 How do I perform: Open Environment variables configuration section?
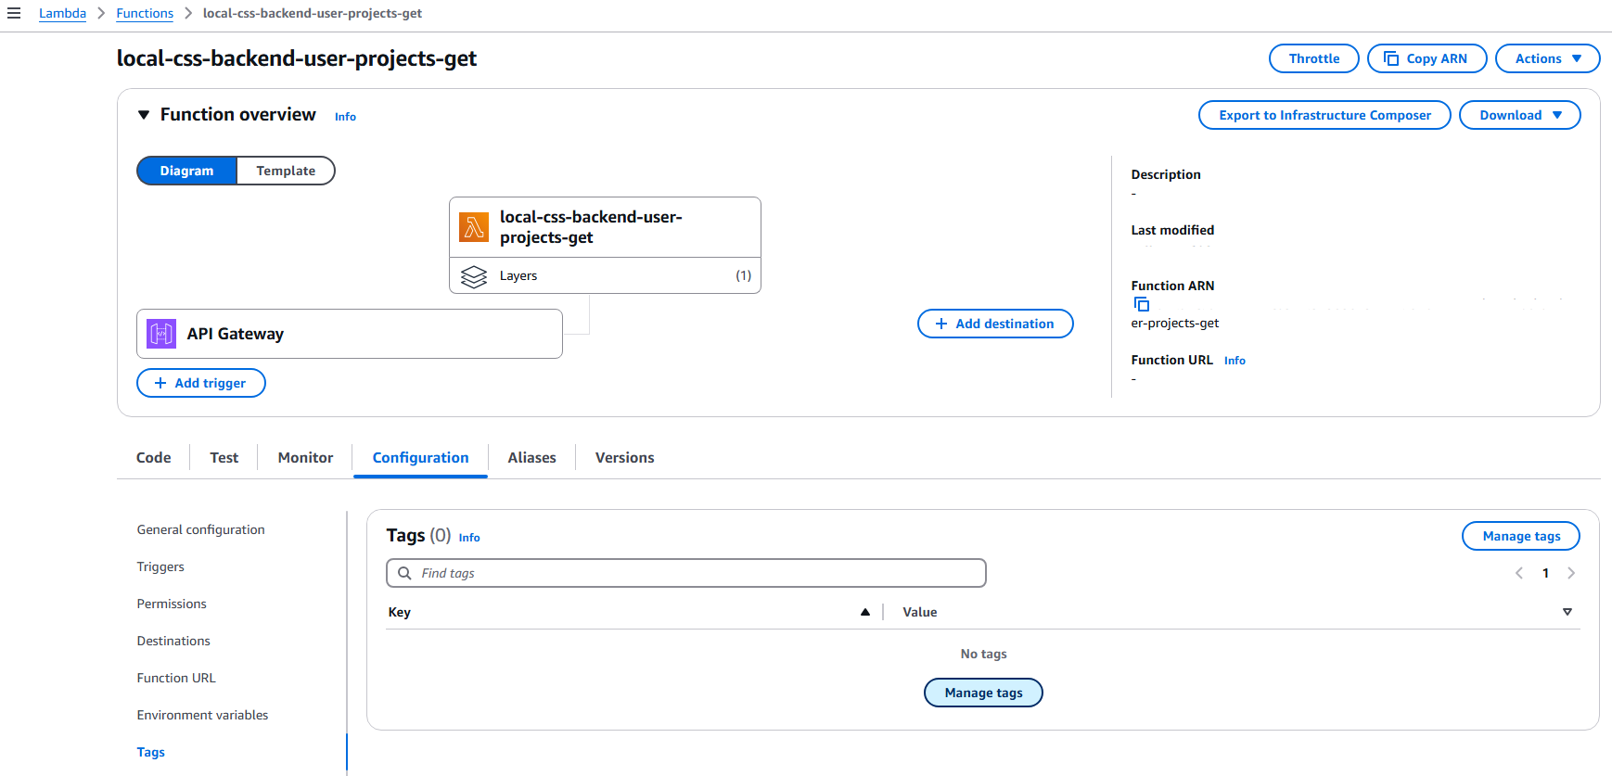coord(202,715)
